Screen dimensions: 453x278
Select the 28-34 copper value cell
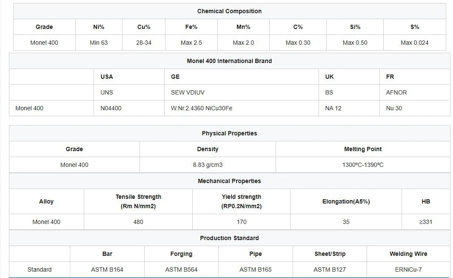144,43
